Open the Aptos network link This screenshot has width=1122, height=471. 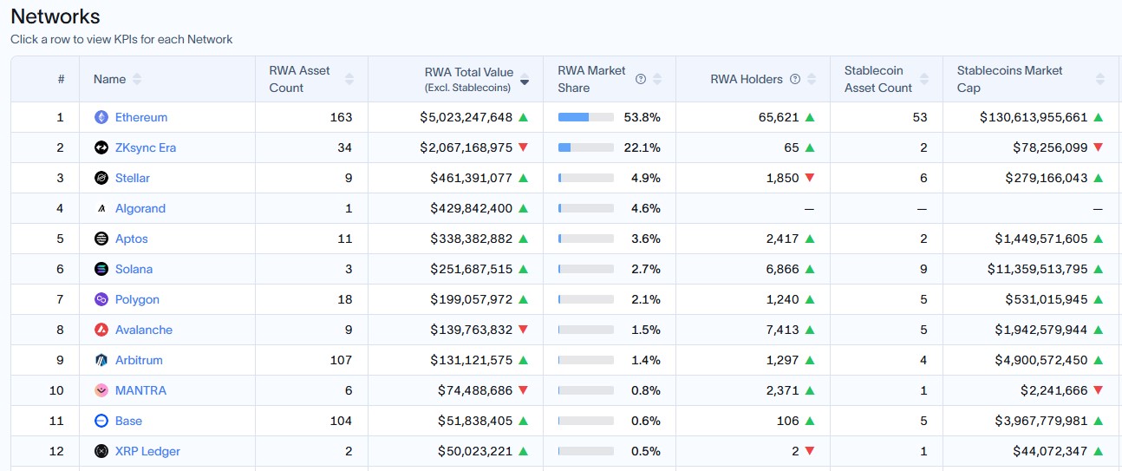132,239
